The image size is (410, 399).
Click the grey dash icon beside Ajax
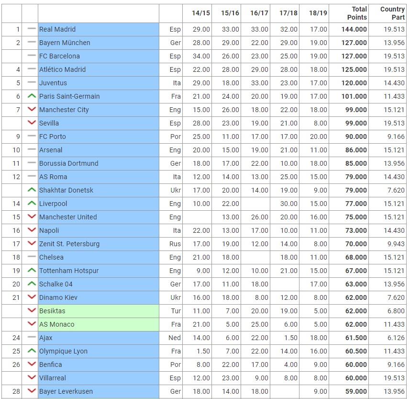[32, 338]
